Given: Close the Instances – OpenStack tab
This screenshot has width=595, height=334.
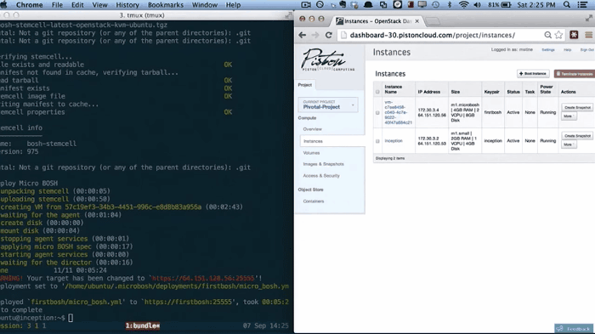Looking at the screenshot, I should (417, 21).
